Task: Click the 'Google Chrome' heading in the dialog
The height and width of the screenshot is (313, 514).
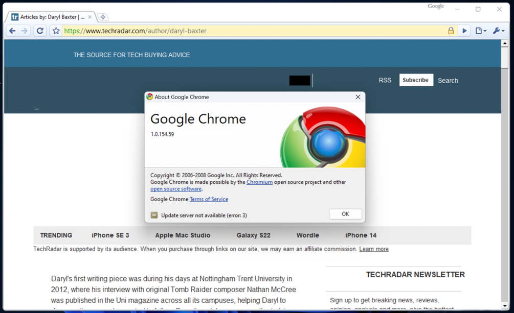Action: click(198, 119)
